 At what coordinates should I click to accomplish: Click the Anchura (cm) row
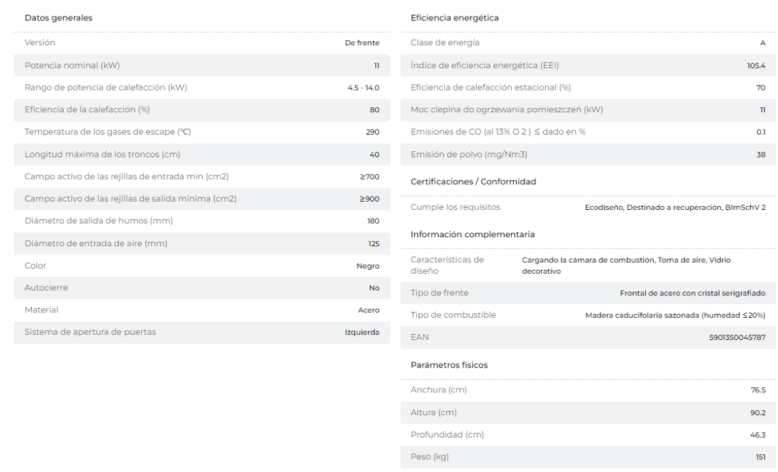(x=588, y=390)
